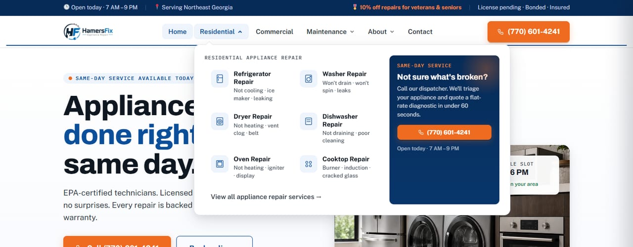The height and width of the screenshot is (247, 633).
Task: Click Residential Appliance Repair menu heading
Action: click(x=253, y=58)
